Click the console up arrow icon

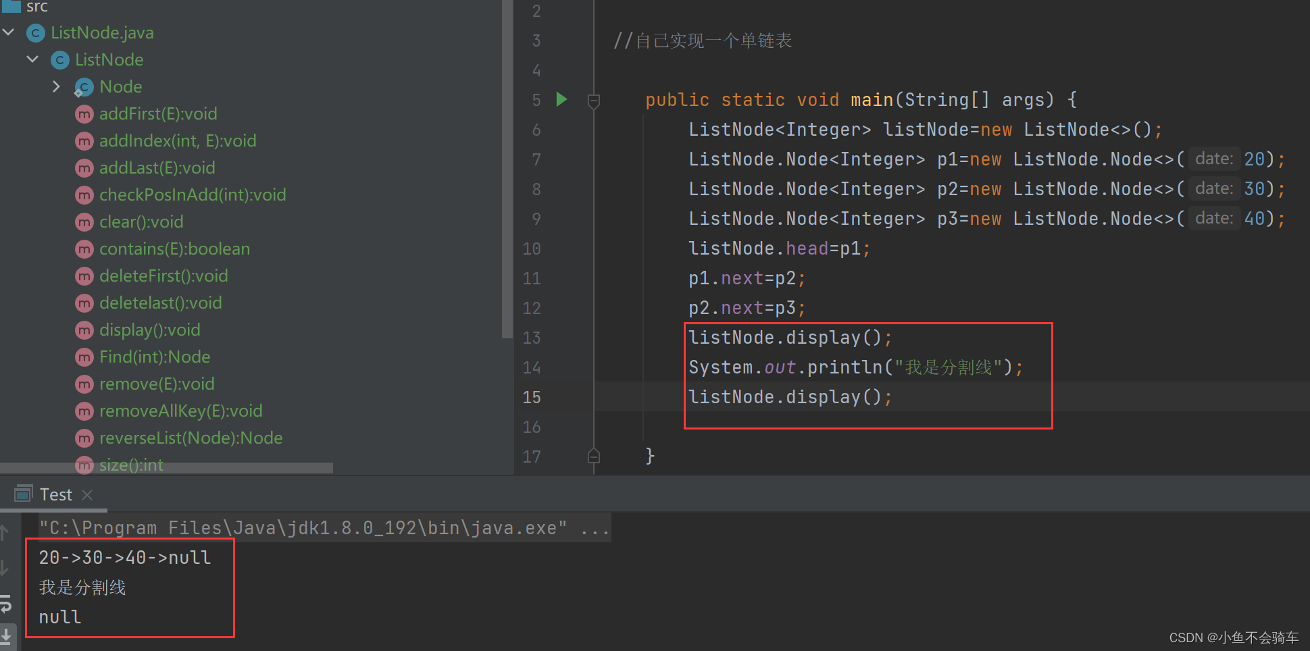(4, 533)
